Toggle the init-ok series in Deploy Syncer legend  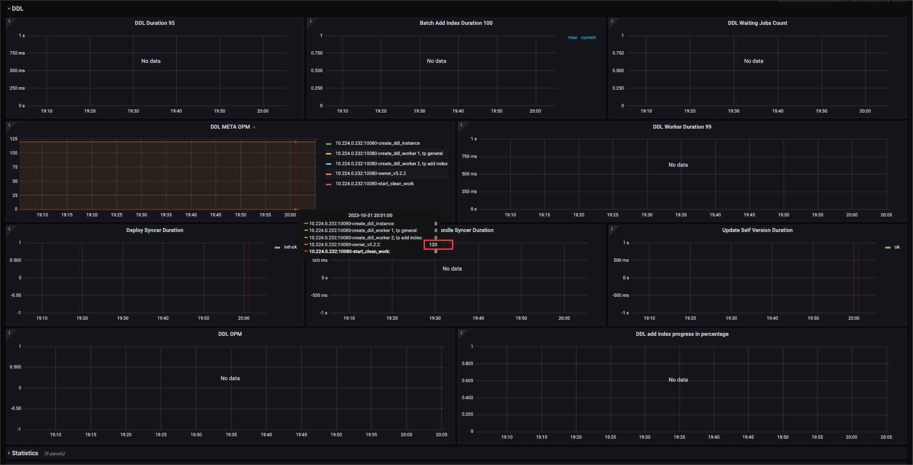[x=290, y=247]
